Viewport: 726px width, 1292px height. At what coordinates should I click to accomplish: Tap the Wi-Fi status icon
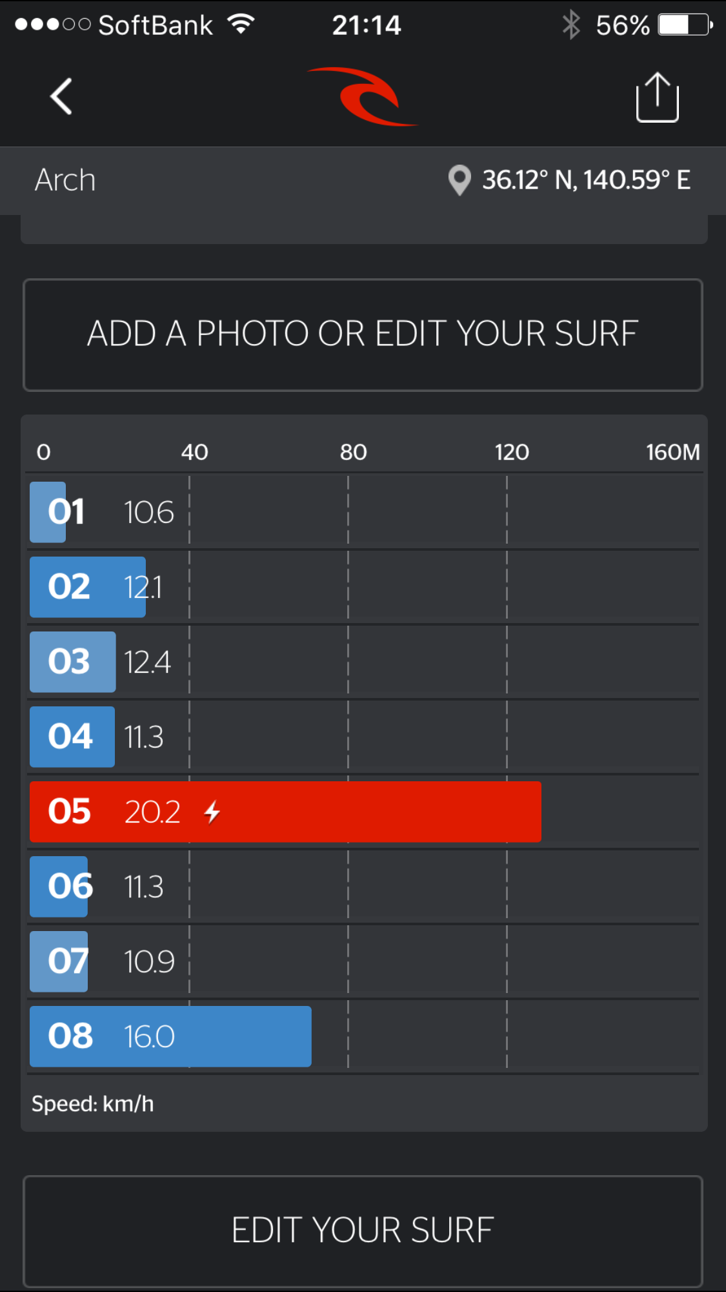(241, 25)
